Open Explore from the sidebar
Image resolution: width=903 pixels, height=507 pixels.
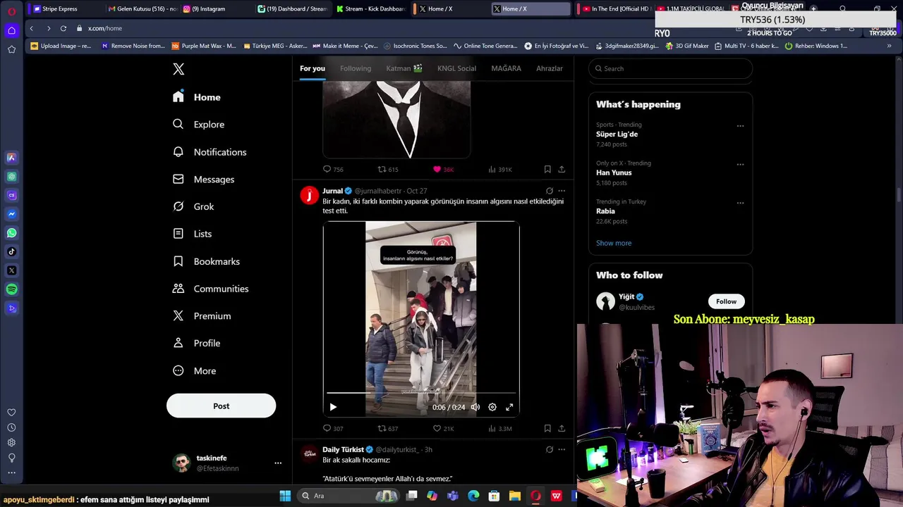(199, 125)
